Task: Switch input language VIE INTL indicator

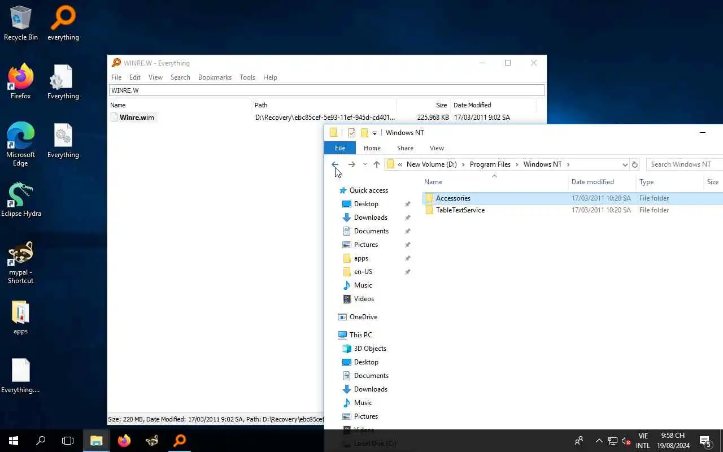Action: (x=643, y=441)
